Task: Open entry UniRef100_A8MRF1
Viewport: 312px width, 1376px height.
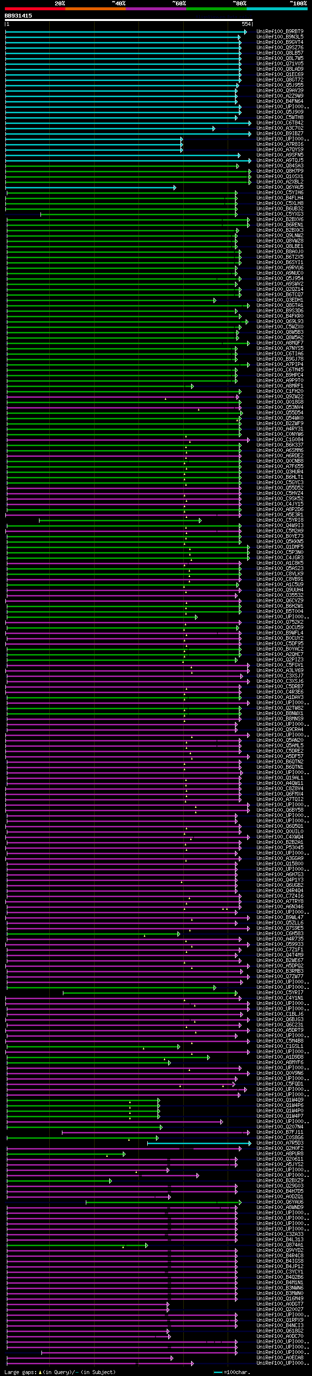Action: (280, 386)
